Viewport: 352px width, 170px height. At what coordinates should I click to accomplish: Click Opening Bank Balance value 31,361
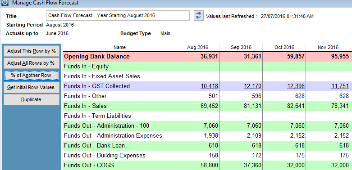[252, 57]
